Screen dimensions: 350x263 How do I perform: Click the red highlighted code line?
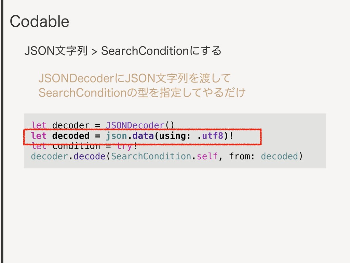pyautogui.click(x=142, y=137)
